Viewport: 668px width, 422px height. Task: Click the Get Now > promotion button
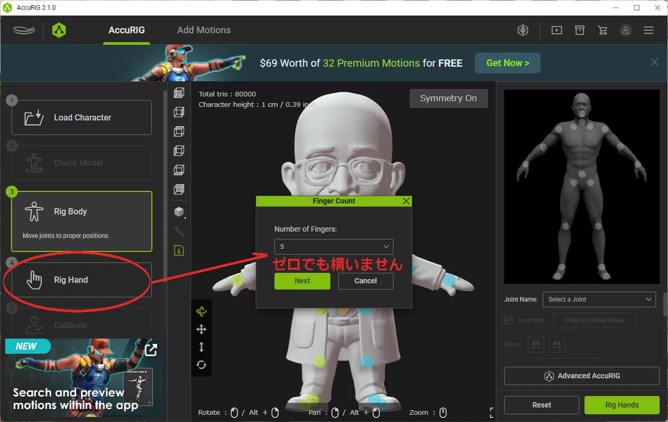(x=508, y=63)
